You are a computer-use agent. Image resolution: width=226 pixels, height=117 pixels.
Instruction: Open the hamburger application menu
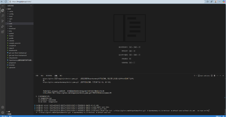(x=3, y=6)
